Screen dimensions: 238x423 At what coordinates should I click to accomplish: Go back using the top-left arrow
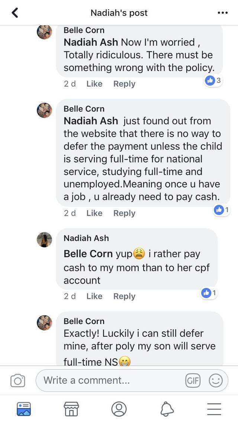pos(15,13)
